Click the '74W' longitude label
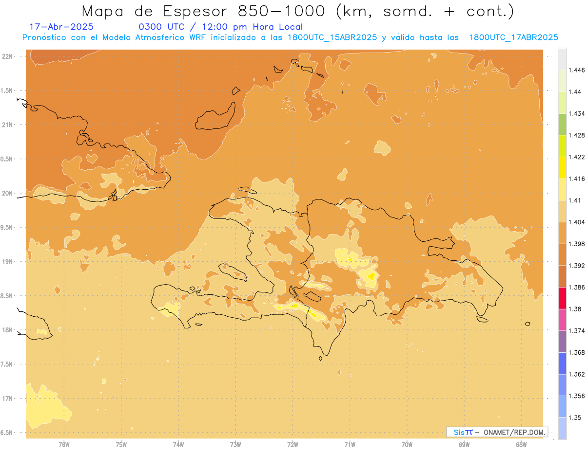The height and width of the screenshot is (451, 585). (x=178, y=445)
